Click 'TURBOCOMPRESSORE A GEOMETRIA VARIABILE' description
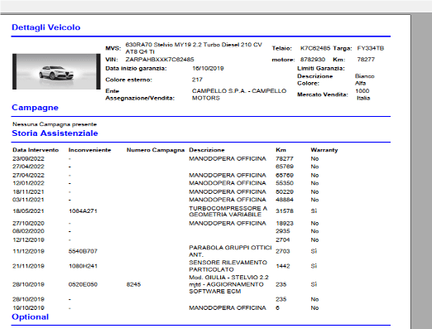This screenshot has width=432, height=329. point(228,211)
